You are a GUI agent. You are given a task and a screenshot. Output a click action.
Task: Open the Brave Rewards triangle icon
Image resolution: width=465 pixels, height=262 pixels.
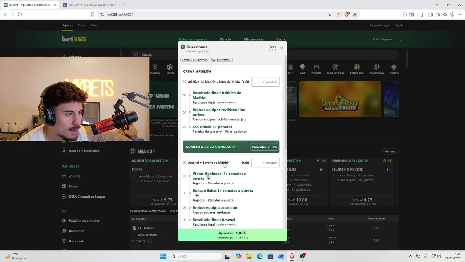pyautogui.click(x=355, y=15)
